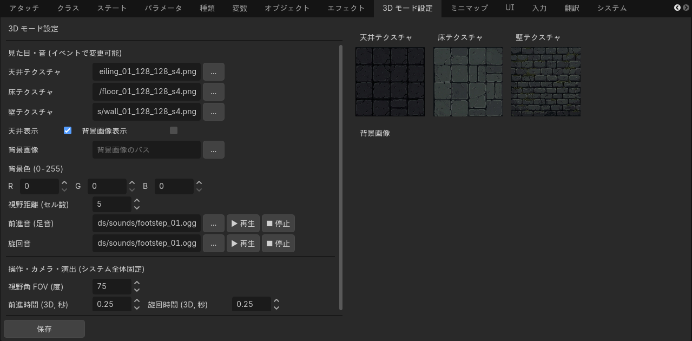Image resolution: width=692 pixels, height=341 pixels.
Task: Open the 種類 tab
Action: click(x=207, y=8)
